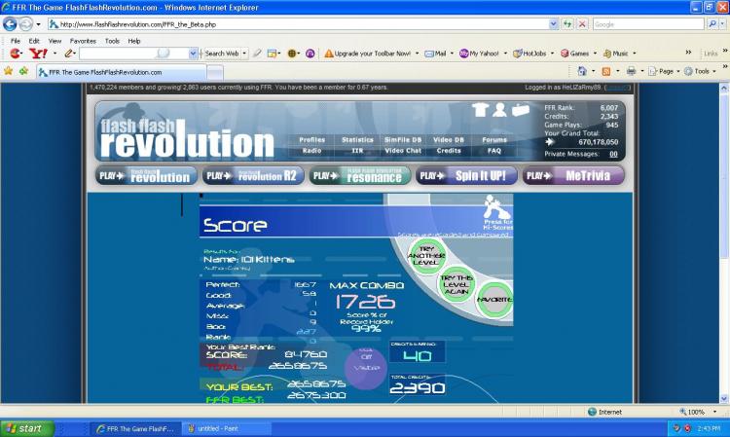Expand the Page menu dropdown
The image size is (730, 437).
point(678,71)
